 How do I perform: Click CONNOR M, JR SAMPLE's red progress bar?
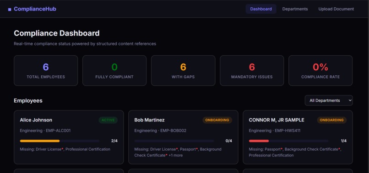click(x=289, y=141)
